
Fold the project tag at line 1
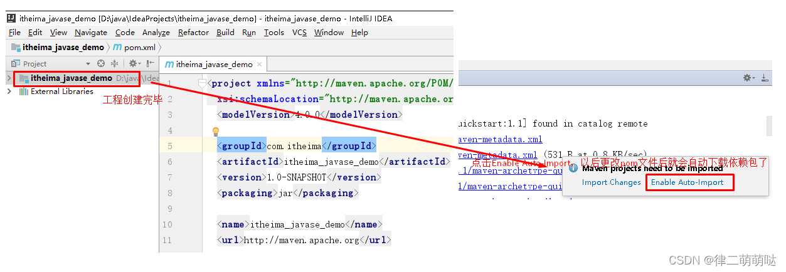coord(202,83)
